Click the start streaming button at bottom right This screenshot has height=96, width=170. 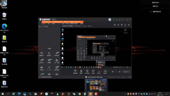point(126,72)
